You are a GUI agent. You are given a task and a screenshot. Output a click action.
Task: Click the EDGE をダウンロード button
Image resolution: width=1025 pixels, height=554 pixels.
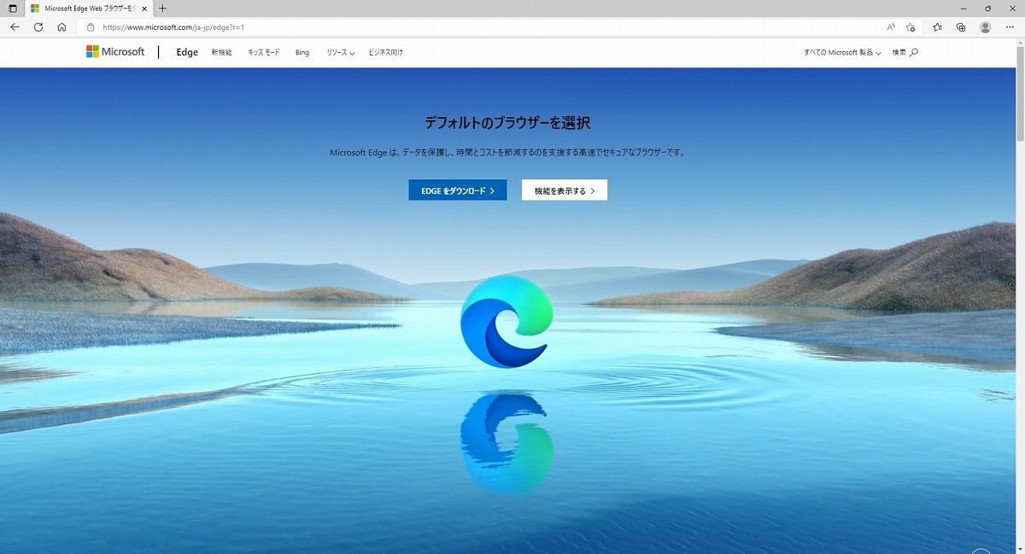458,190
